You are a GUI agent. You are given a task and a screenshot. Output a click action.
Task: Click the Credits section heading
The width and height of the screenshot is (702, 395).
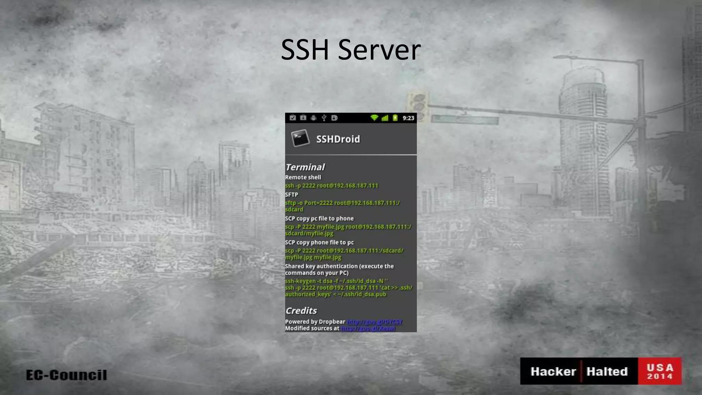tap(301, 311)
